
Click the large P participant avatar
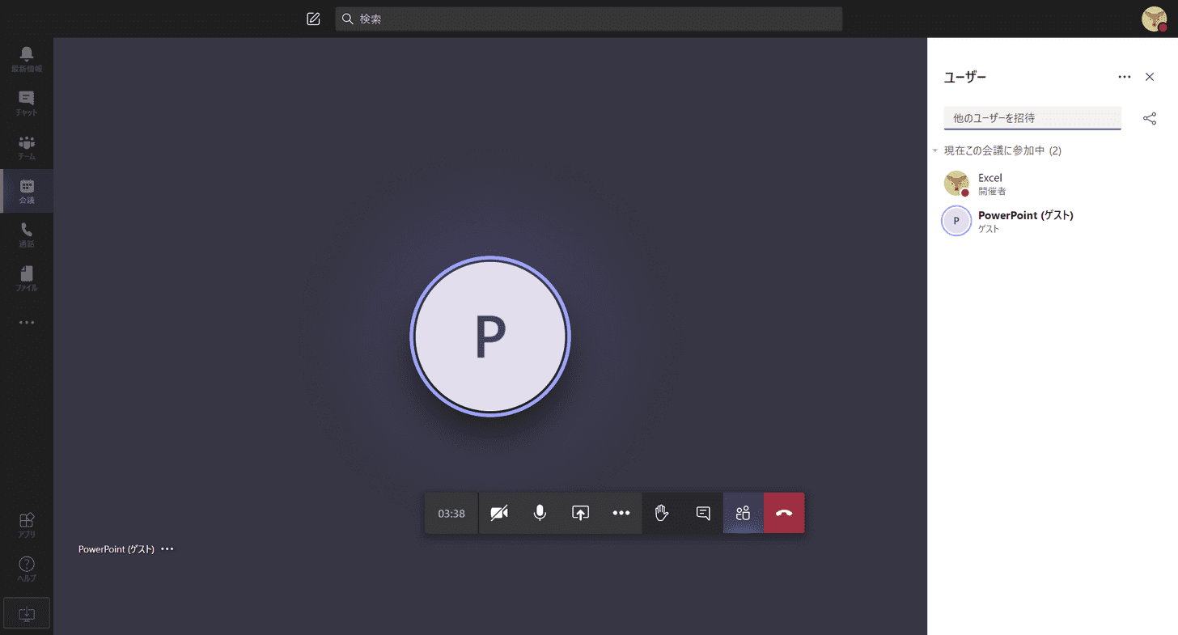[490, 337]
